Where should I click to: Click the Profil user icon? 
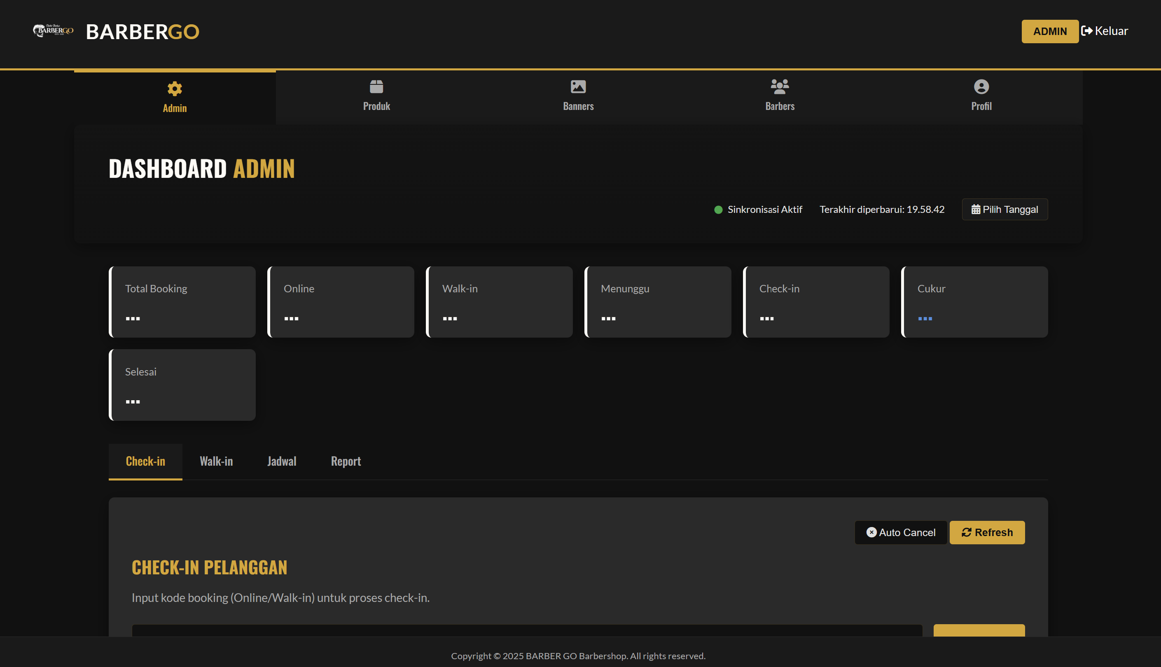tap(981, 86)
